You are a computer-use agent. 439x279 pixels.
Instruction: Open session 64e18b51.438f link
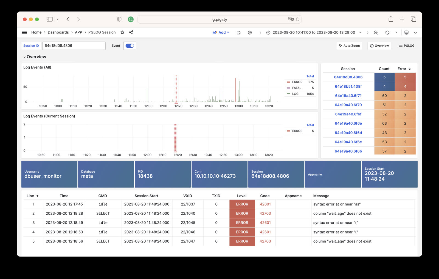(x=348, y=86)
